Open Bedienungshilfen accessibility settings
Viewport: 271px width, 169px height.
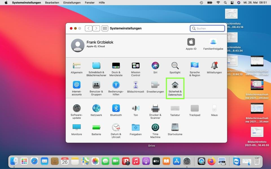click(116, 88)
